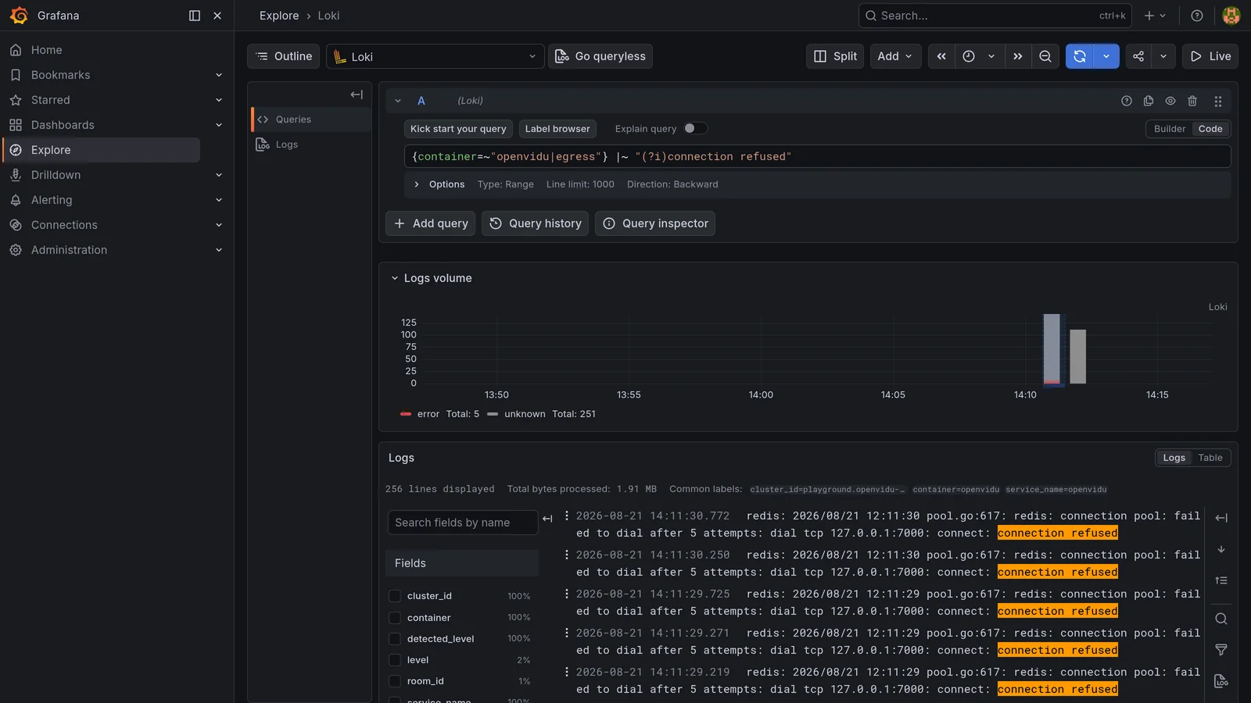Check the detected_level field
1251x703 pixels.
(x=395, y=639)
